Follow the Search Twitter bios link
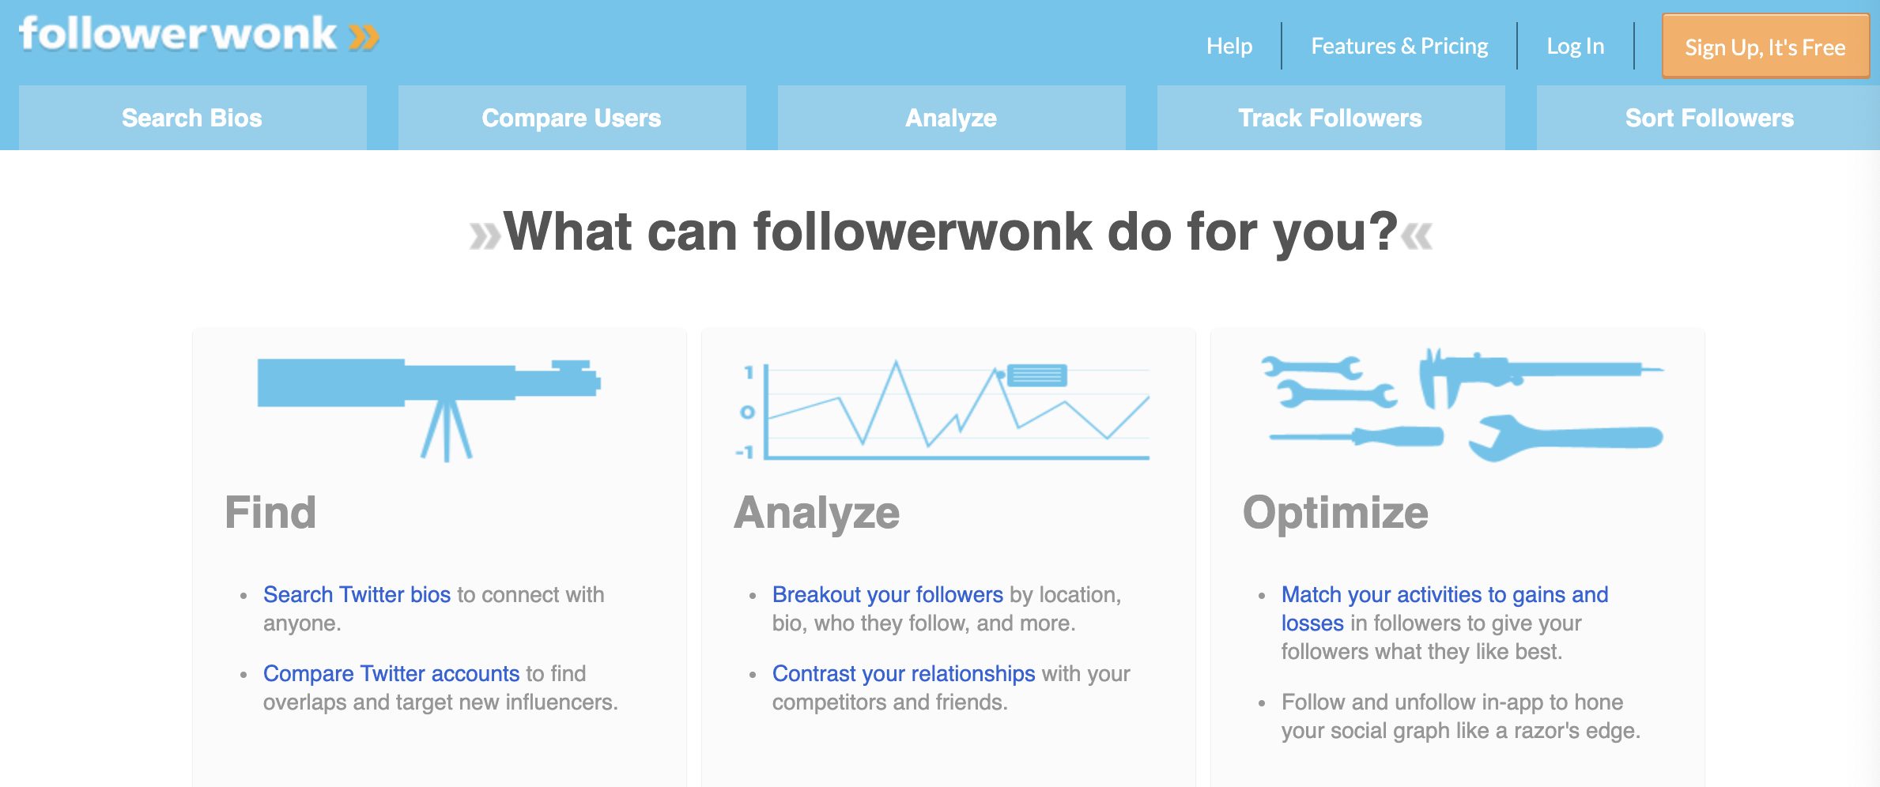 tap(357, 594)
